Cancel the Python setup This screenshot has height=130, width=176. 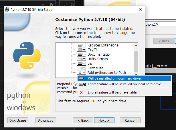pos(130,120)
